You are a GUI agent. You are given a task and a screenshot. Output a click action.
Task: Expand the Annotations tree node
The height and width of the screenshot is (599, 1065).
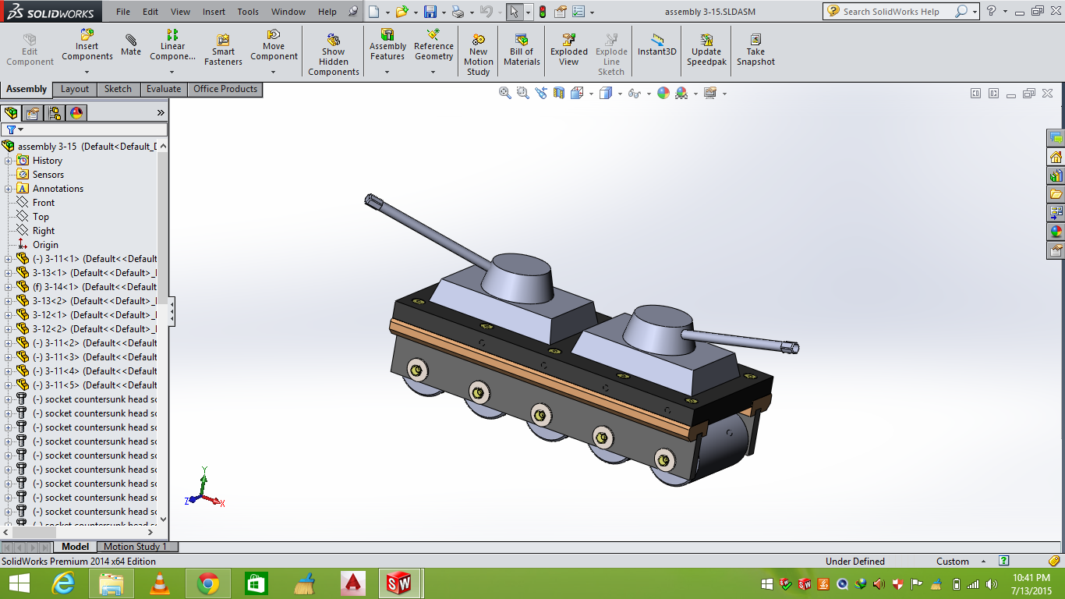click(x=8, y=189)
